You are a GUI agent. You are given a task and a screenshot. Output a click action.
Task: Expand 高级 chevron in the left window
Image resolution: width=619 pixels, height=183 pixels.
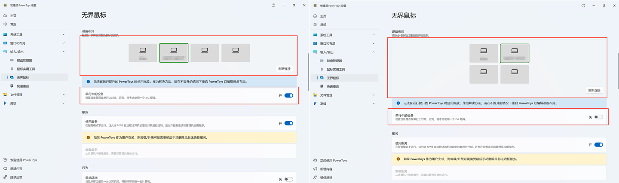64,103
